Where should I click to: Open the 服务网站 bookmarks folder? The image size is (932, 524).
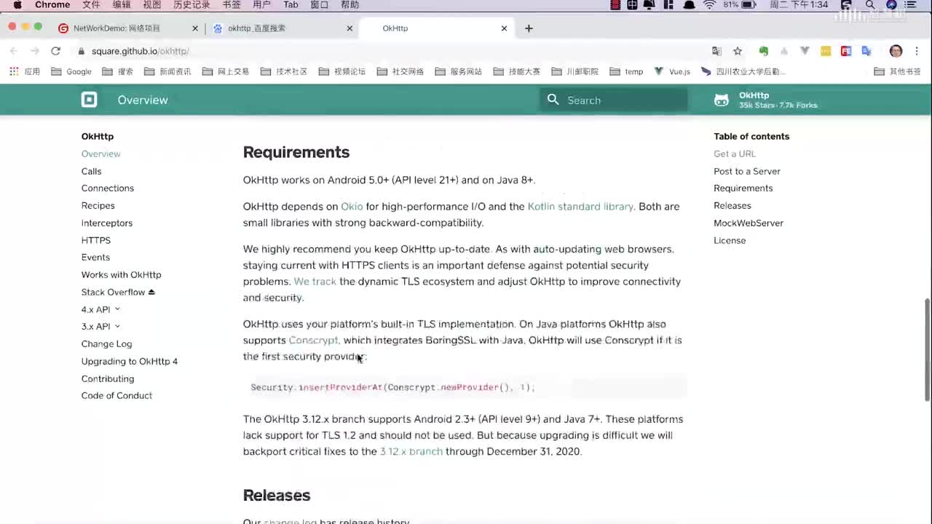pyautogui.click(x=459, y=71)
